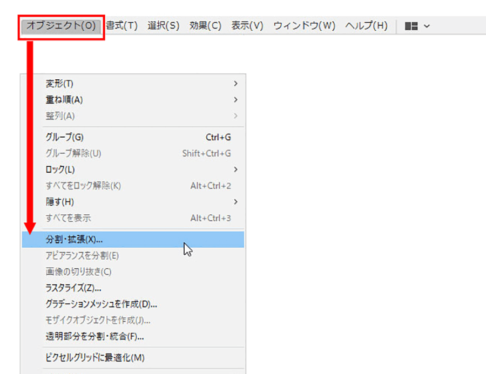Choose 分割・拡張(X)... from the menu
Image resolution: width=486 pixels, height=374 pixels.
pyautogui.click(x=133, y=240)
